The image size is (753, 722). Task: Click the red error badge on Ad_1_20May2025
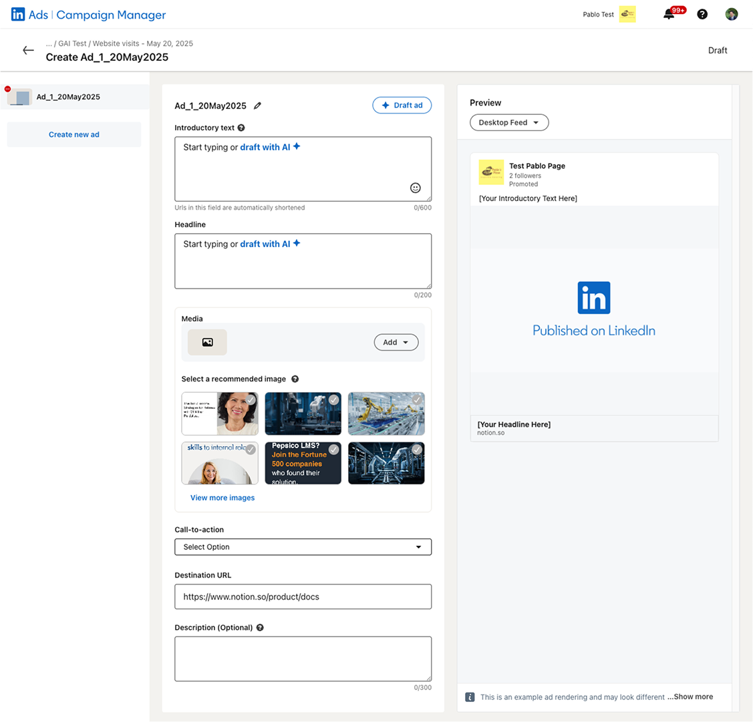[x=8, y=89]
